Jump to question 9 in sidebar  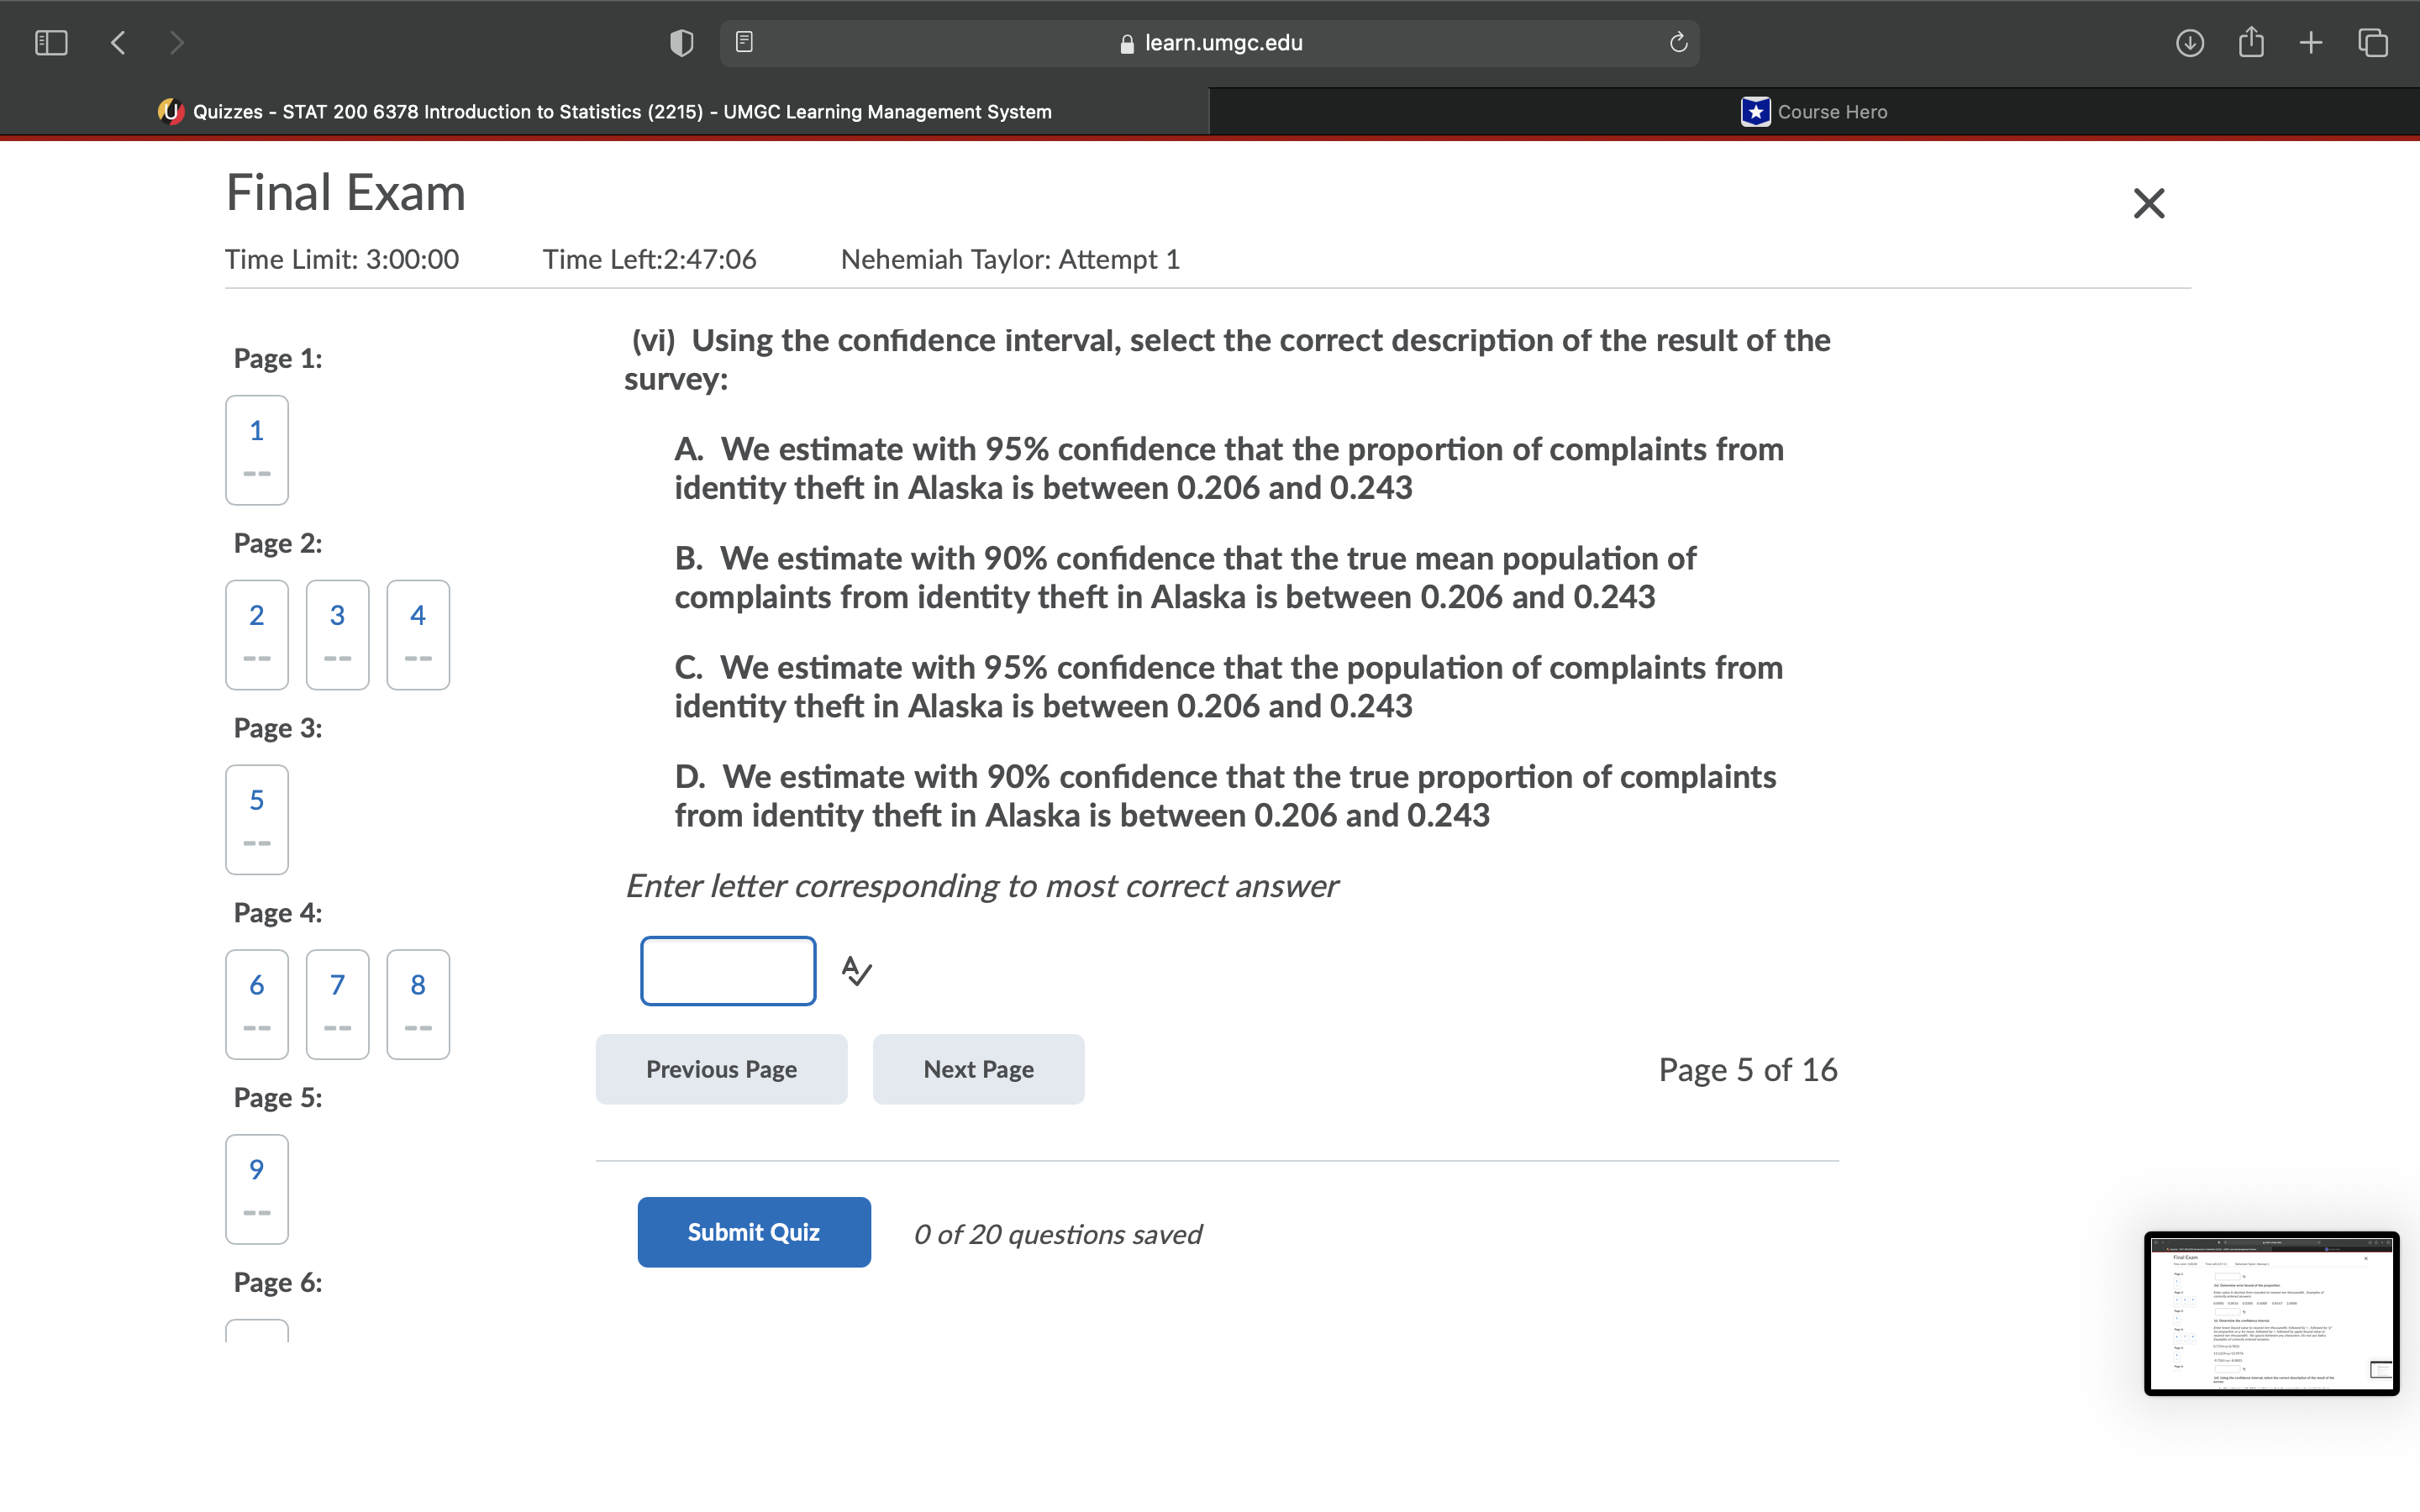pos(257,1188)
